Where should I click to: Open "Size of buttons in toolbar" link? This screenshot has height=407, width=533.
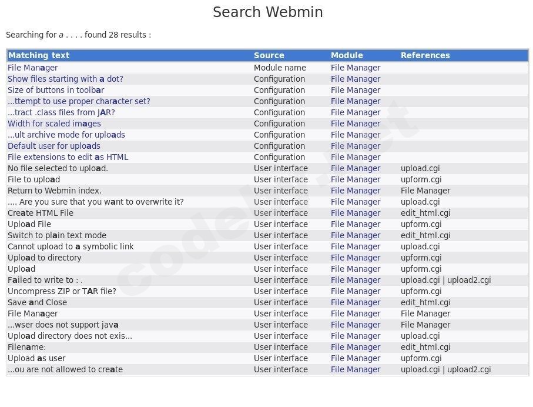56,90
